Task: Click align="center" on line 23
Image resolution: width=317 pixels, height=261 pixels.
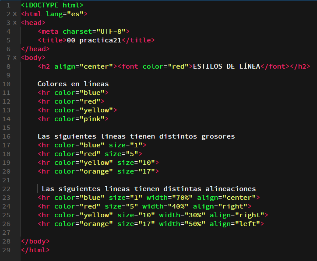Action: tap(226, 198)
